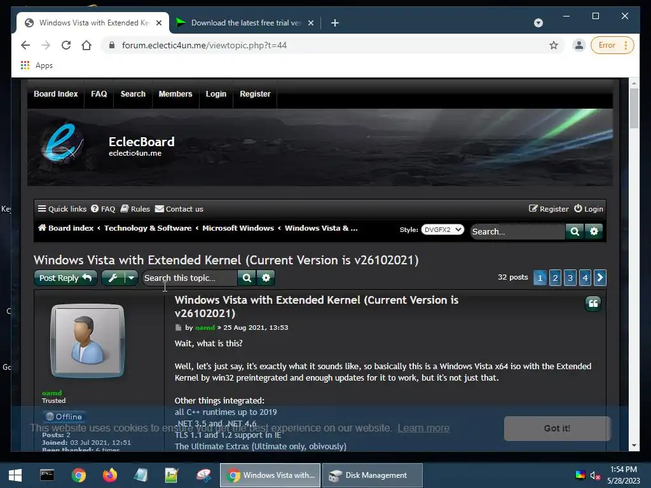
Task: View site lock security information
Action: tap(111, 45)
